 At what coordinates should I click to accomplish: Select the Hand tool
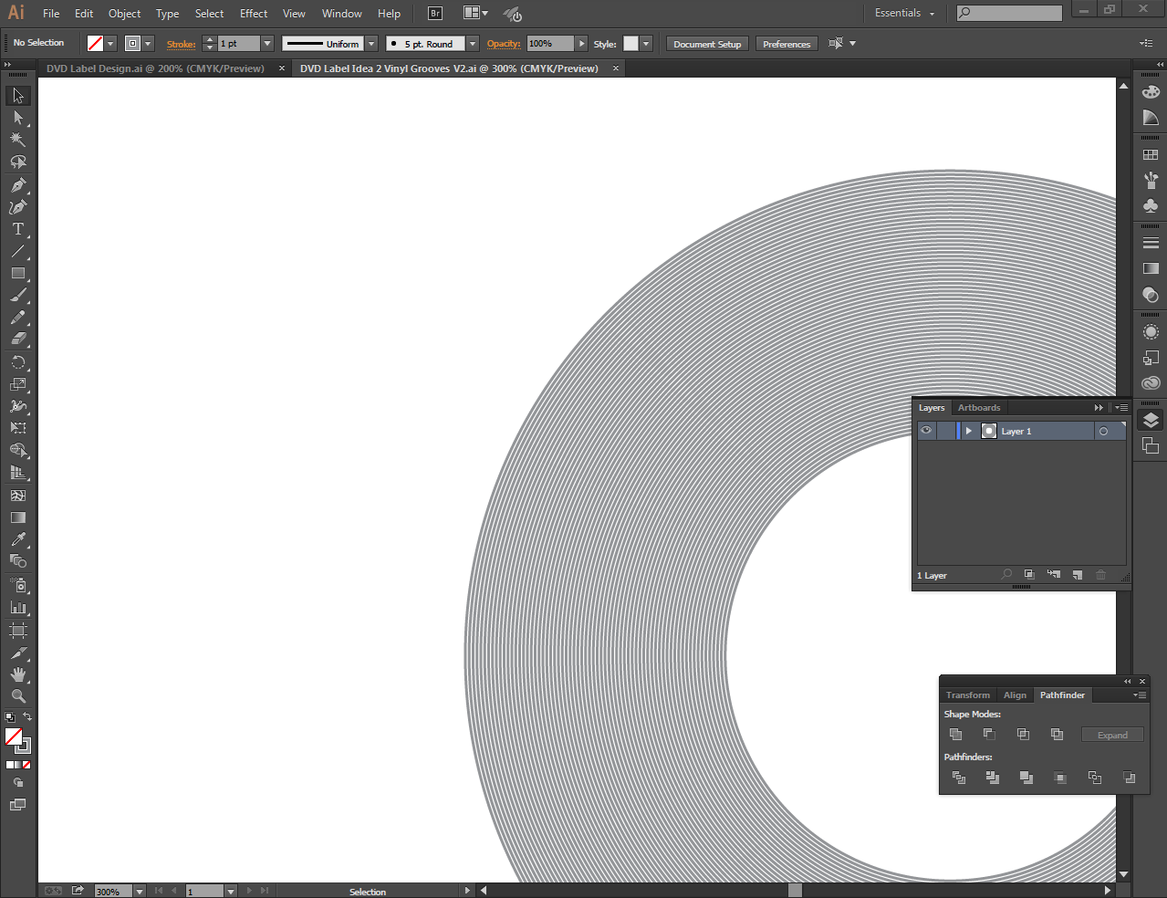tap(18, 674)
